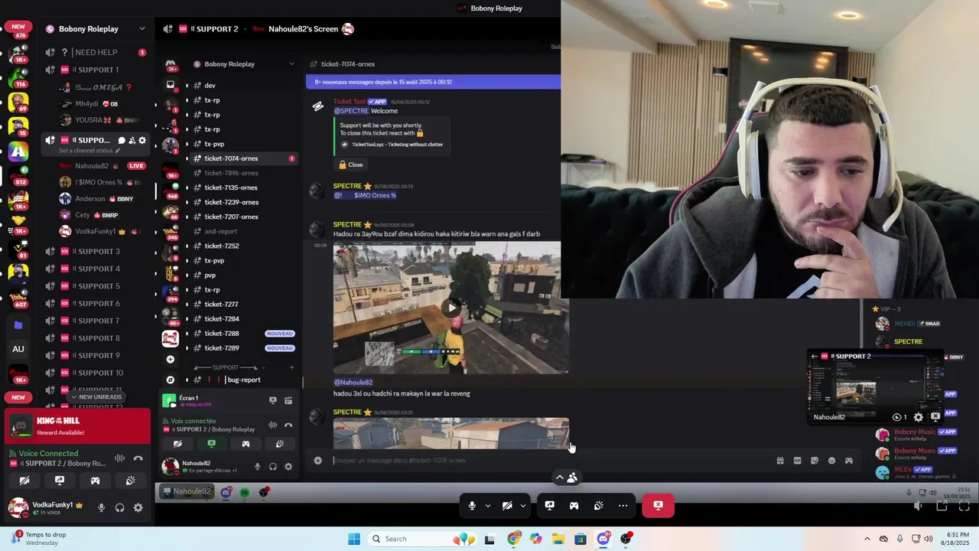
Task: Close SUPPORT 2 preview popup
Action: point(935,417)
